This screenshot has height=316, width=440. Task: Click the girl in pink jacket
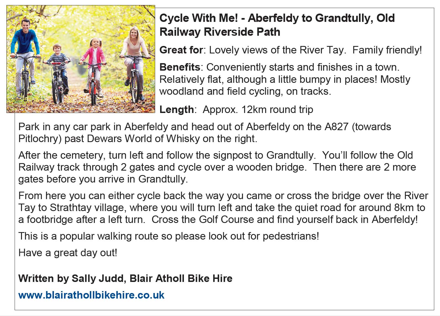[94, 65]
